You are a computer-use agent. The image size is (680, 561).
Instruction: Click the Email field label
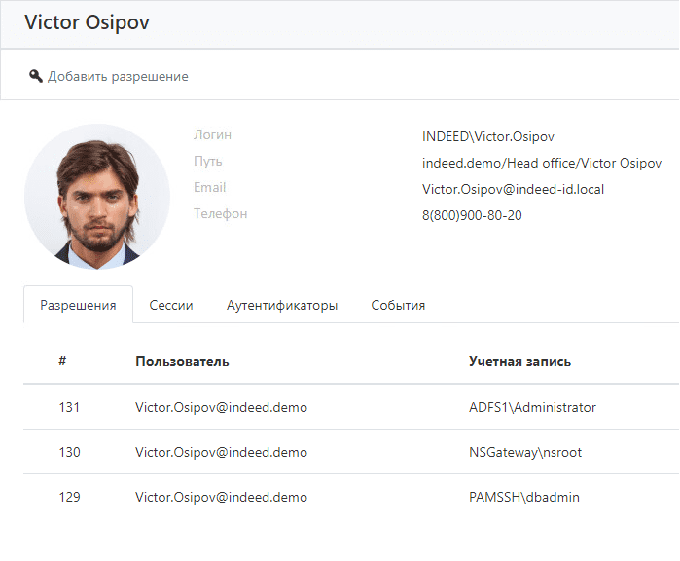pos(209,187)
